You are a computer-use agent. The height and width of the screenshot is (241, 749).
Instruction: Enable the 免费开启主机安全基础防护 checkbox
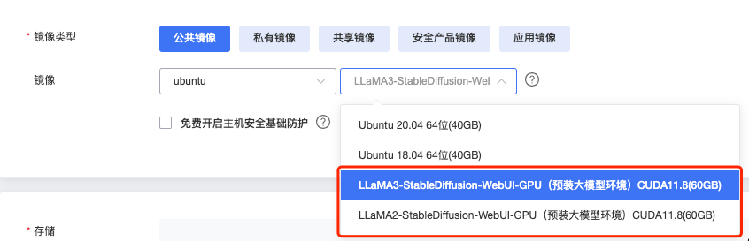[166, 123]
